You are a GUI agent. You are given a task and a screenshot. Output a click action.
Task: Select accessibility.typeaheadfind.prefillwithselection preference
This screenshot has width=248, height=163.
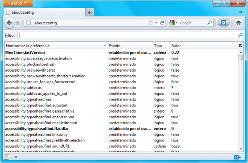tap(121, 140)
